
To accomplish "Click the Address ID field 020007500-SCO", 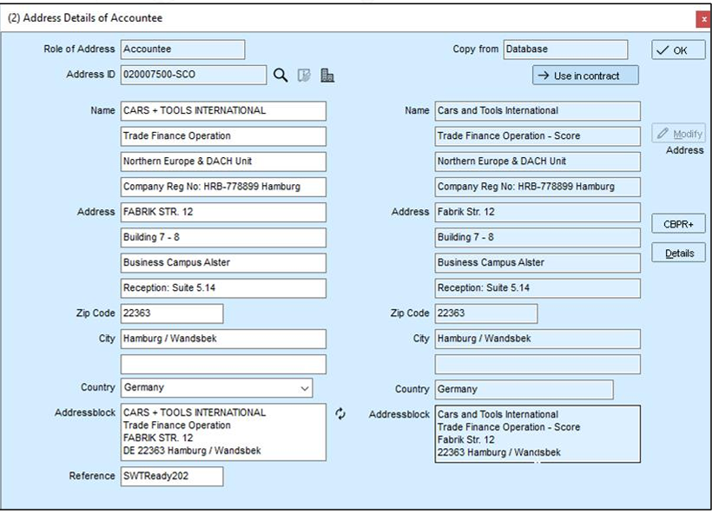I will 194,75.
